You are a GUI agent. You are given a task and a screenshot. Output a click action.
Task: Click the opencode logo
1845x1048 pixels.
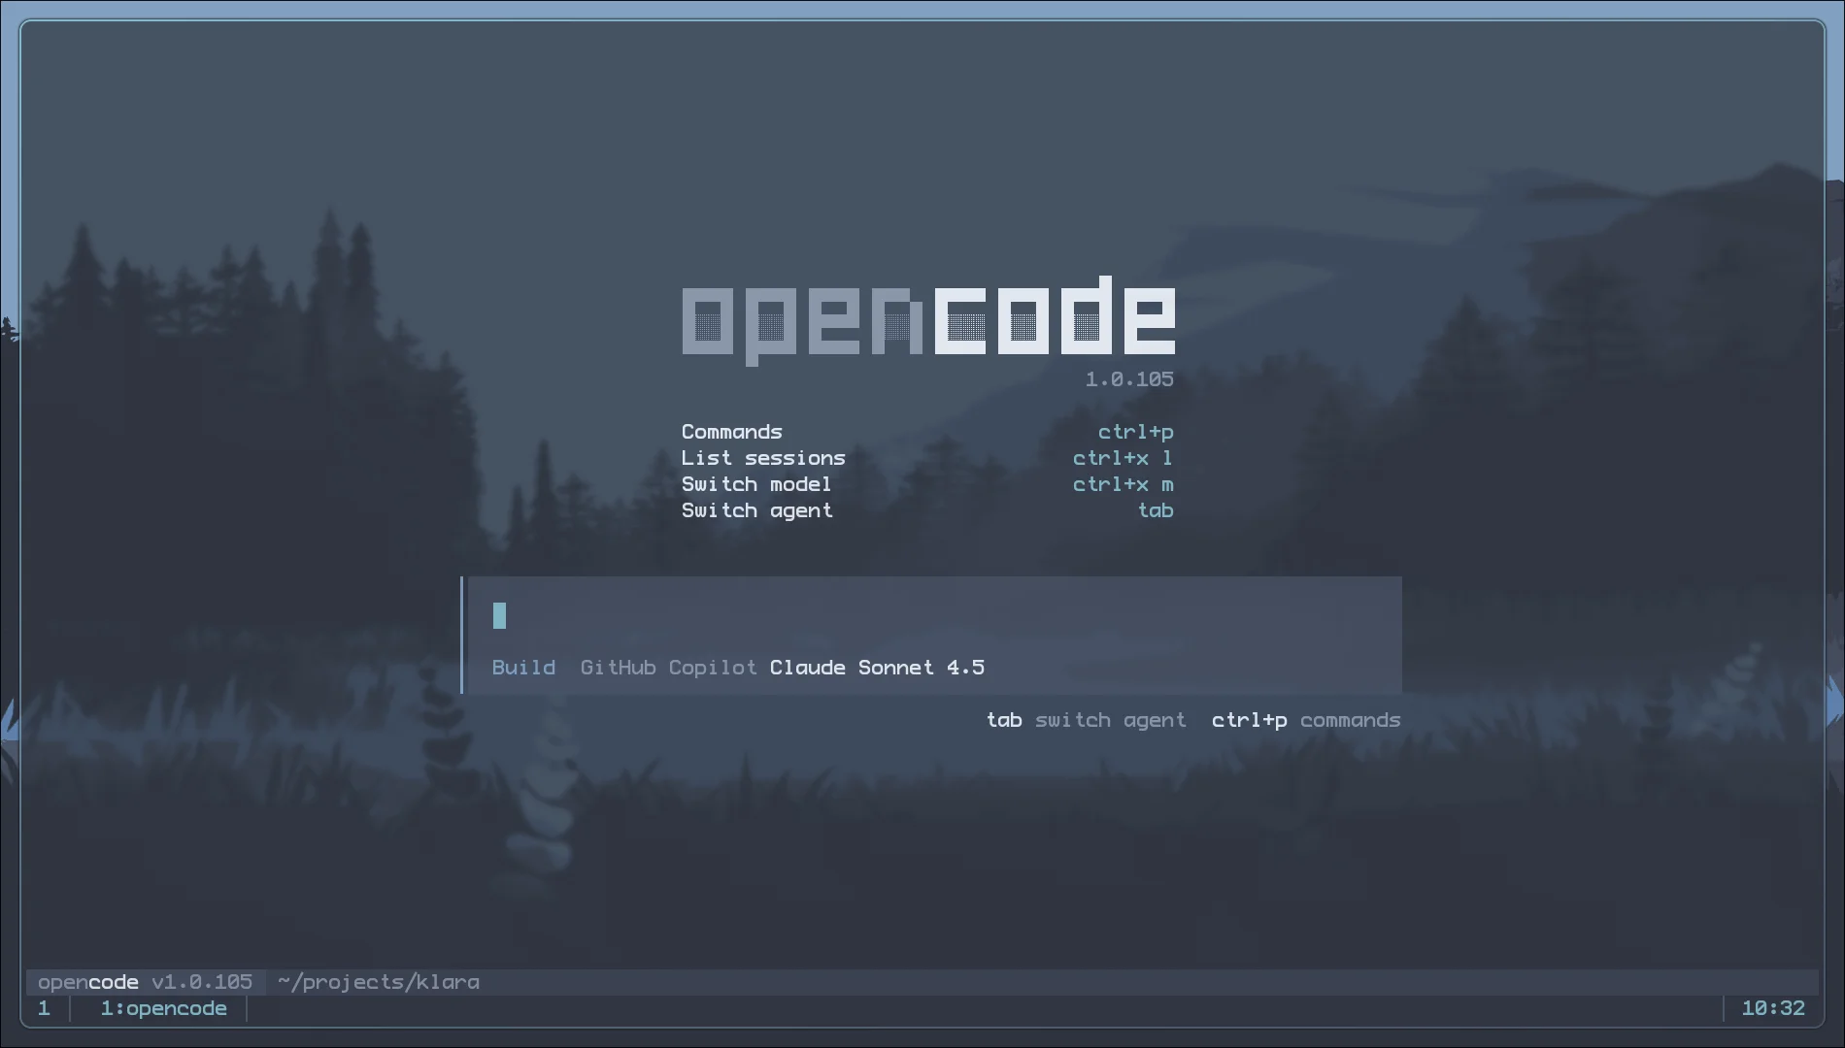pos(927,320)
